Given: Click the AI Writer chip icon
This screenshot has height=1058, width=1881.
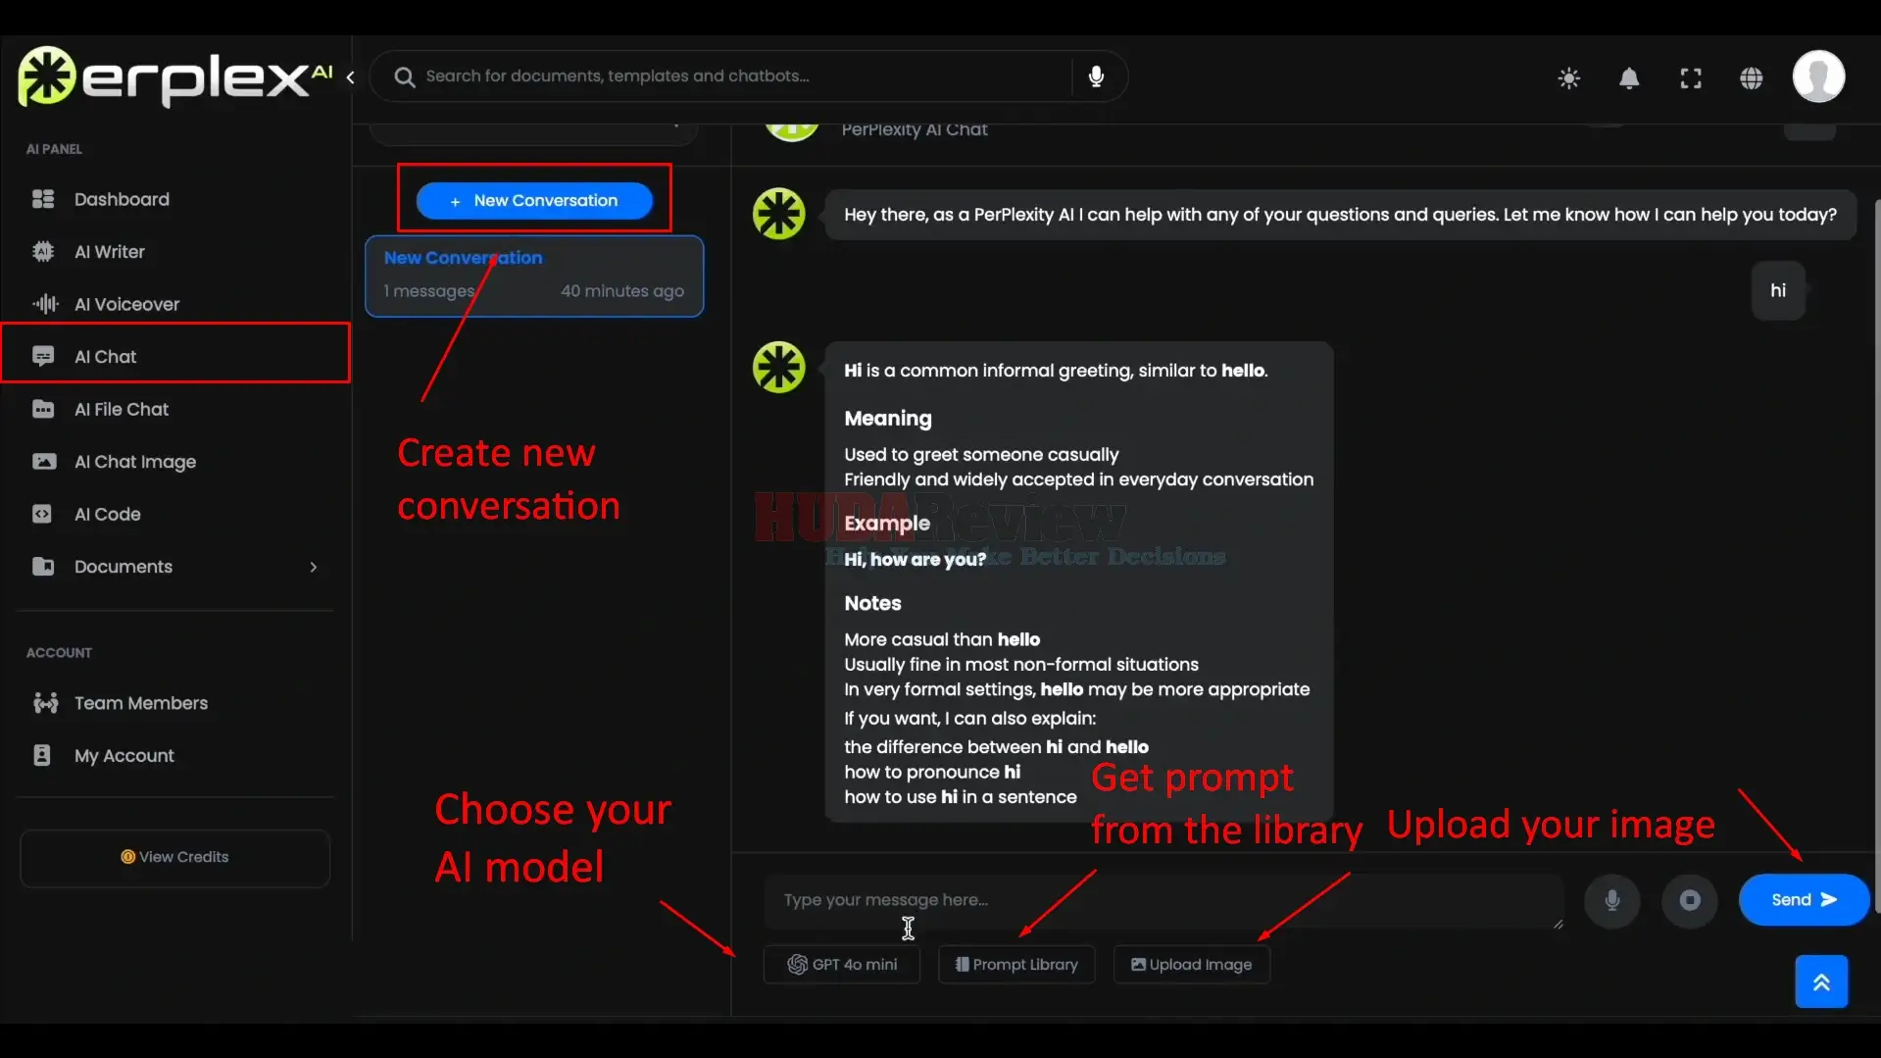Looking at the screenshot, I should [x=43, y=252].
